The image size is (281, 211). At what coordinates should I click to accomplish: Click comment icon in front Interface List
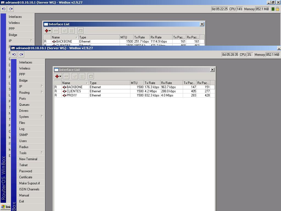[x=91, y=76]
